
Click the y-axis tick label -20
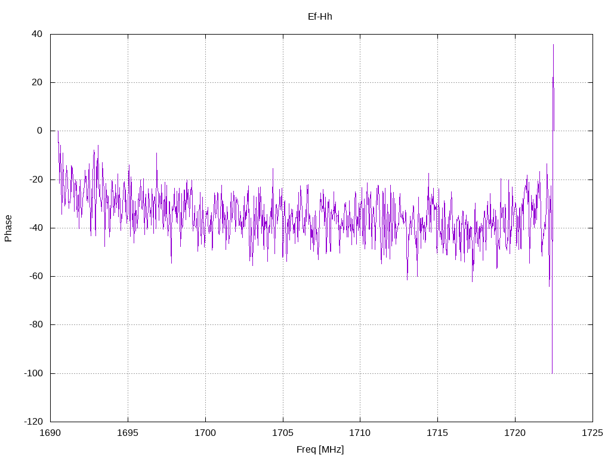[36, 180]
